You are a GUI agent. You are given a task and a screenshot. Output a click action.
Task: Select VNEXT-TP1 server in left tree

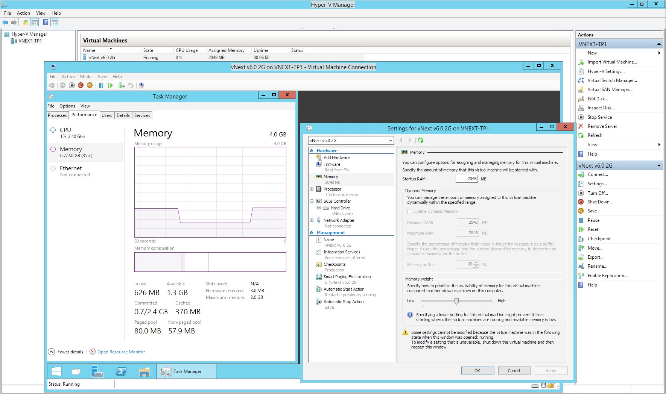[x=30, y=41]
